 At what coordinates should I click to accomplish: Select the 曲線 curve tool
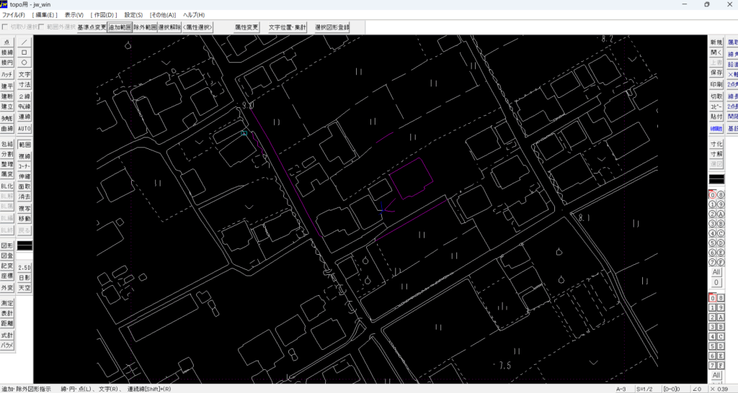pos(7,128)
